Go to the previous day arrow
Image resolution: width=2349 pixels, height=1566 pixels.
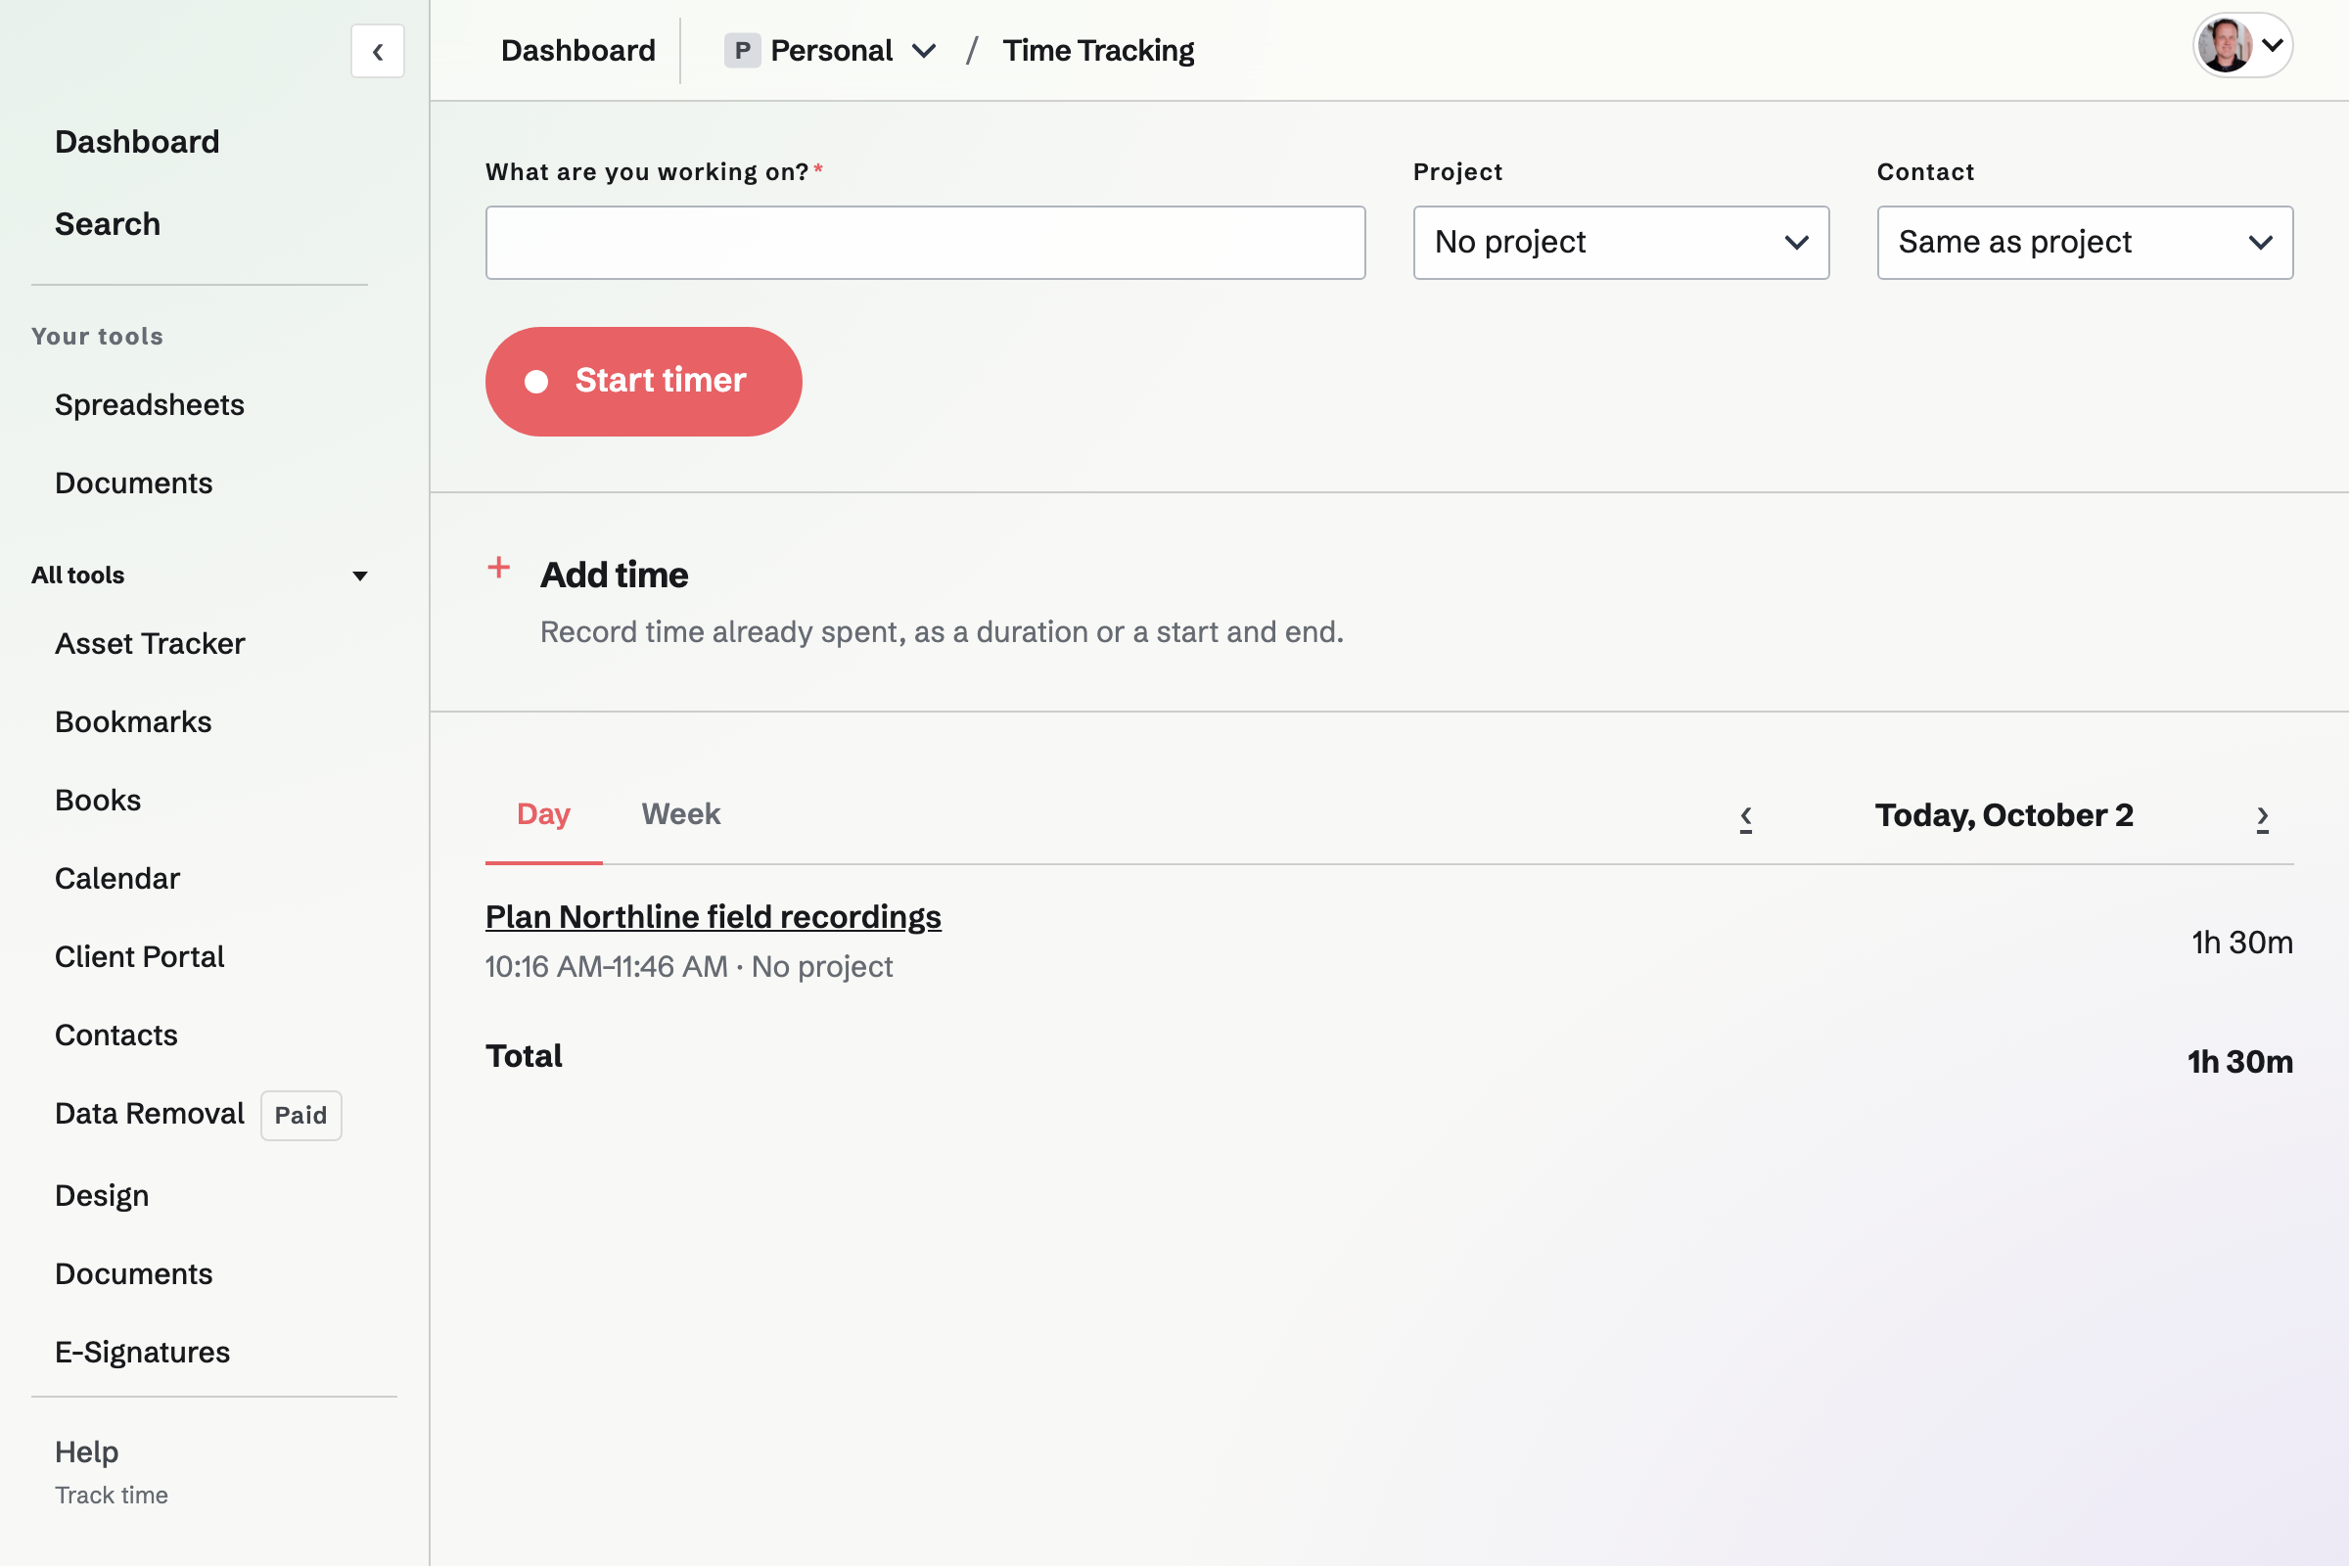tap(1746, 817)
